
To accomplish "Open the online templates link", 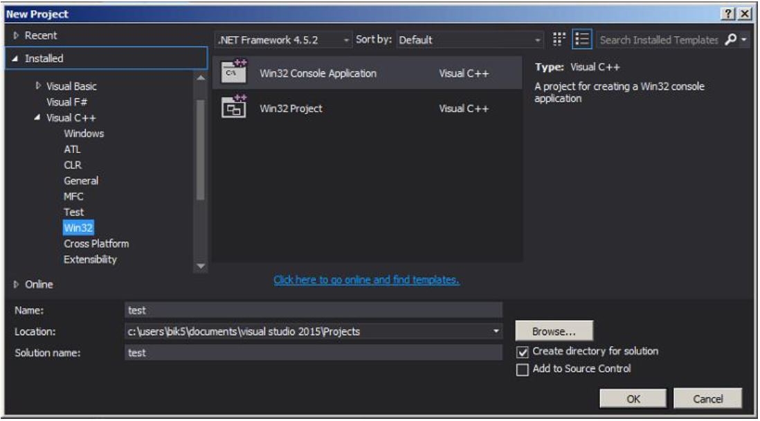I will (366, 280).
